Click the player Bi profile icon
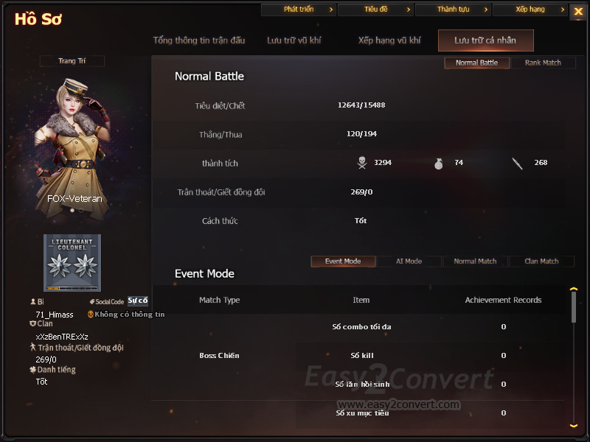The width and height of the screenshot is (590, 442). [33, 301]
